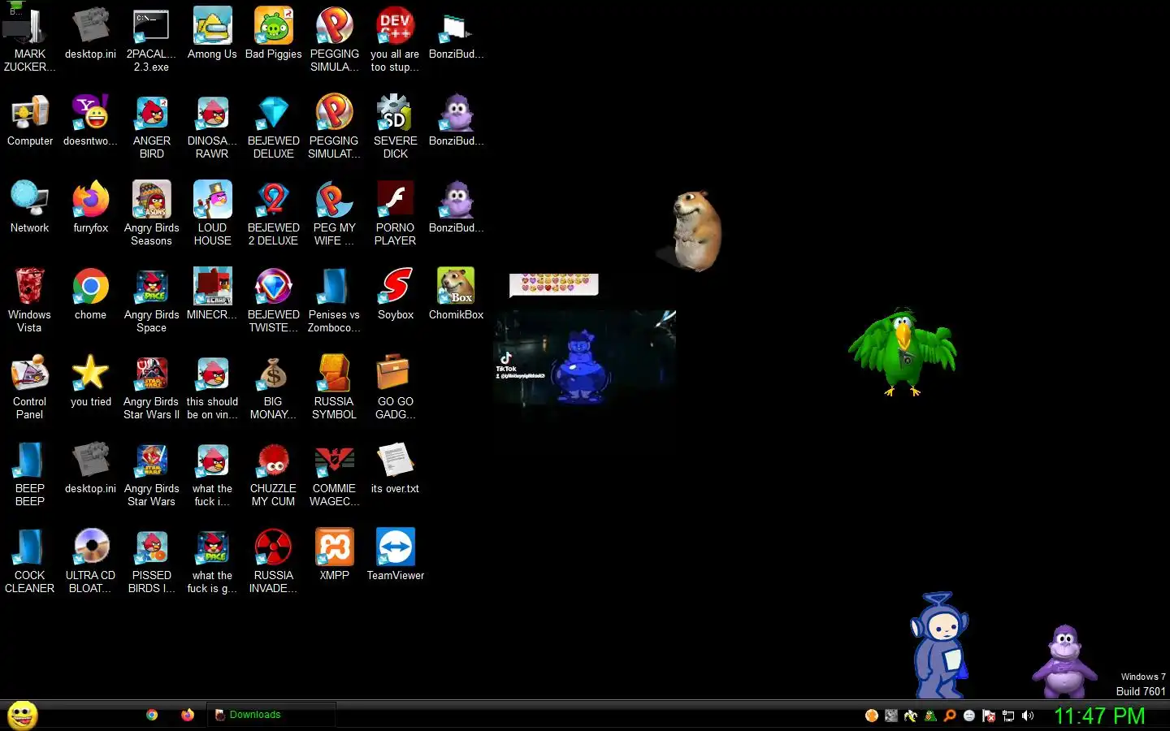1170x731 pixels.
Task: Click the TikTok video thumbnail
Action: [585, 357]
